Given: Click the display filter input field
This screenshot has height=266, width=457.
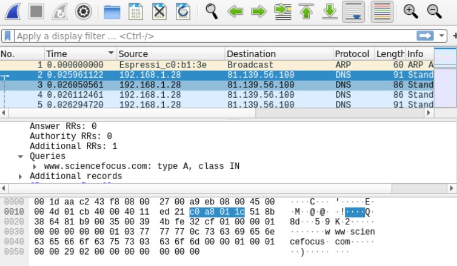Looking at the screenshot, I should tap(212, 36).
